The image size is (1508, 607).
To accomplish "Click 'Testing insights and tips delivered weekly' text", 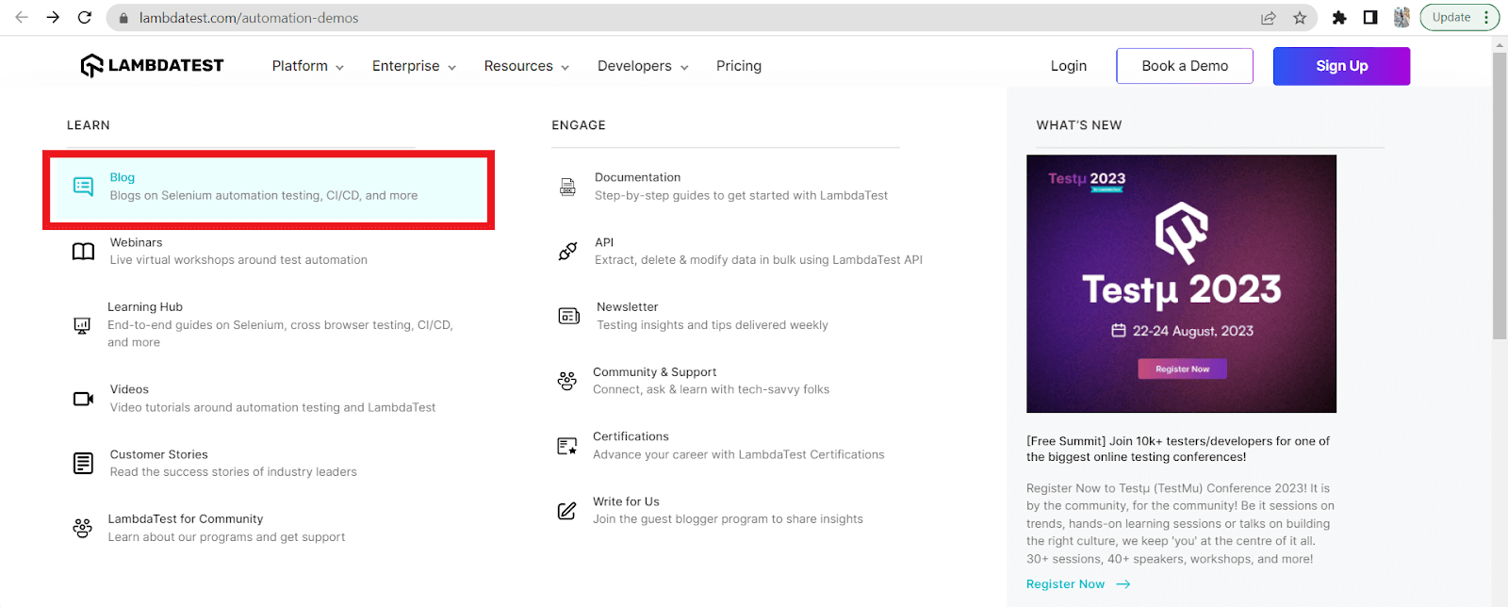I will point(713,325).
